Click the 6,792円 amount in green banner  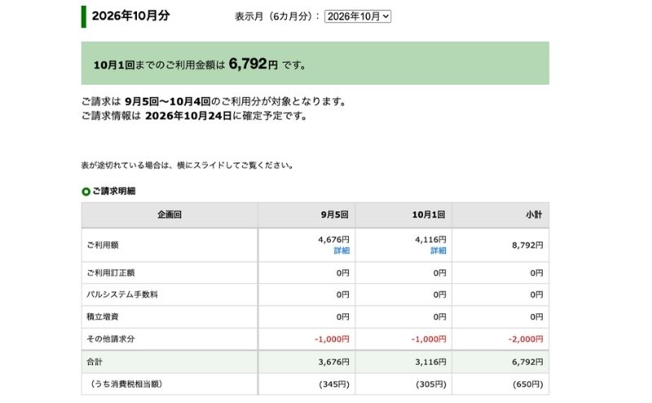tap(253, 64)
